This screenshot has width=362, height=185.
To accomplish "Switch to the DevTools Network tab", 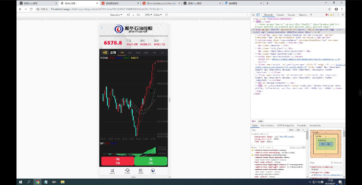I will tap(302, 15).
